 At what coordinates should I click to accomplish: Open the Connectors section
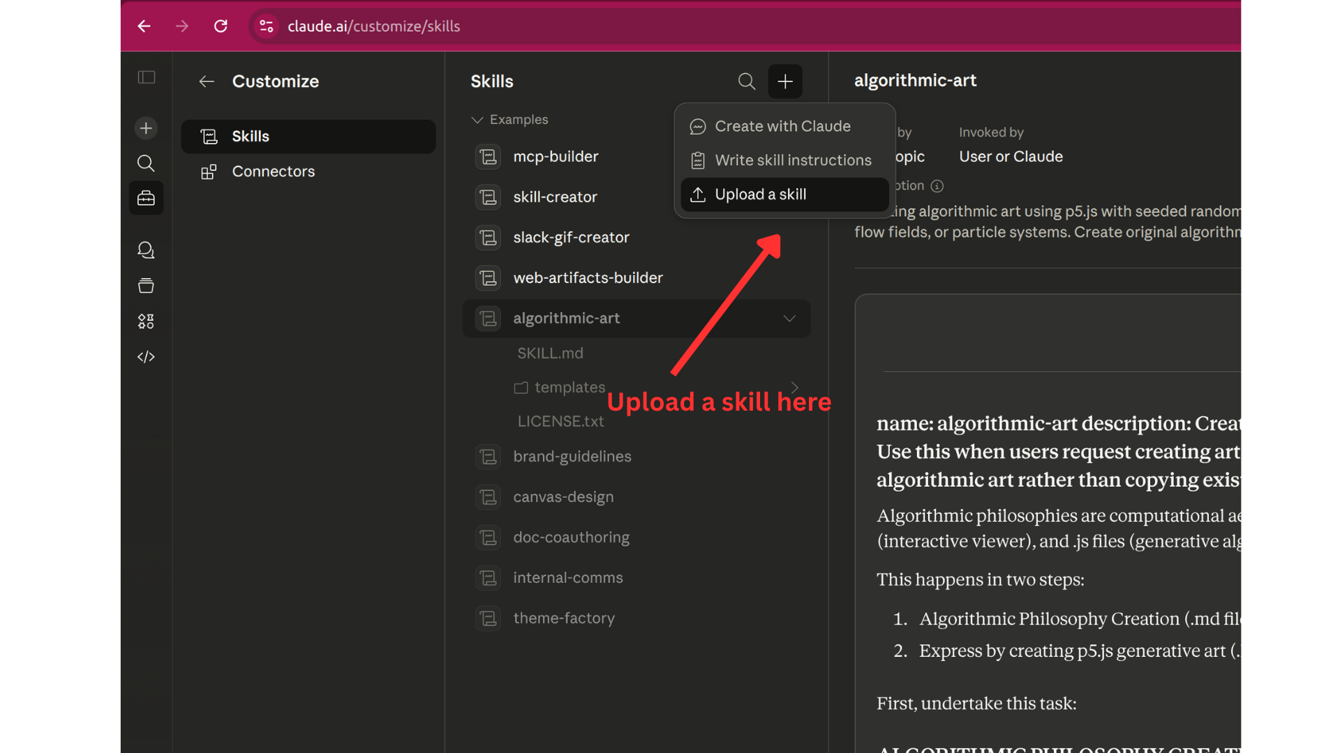tap(273, 172)
